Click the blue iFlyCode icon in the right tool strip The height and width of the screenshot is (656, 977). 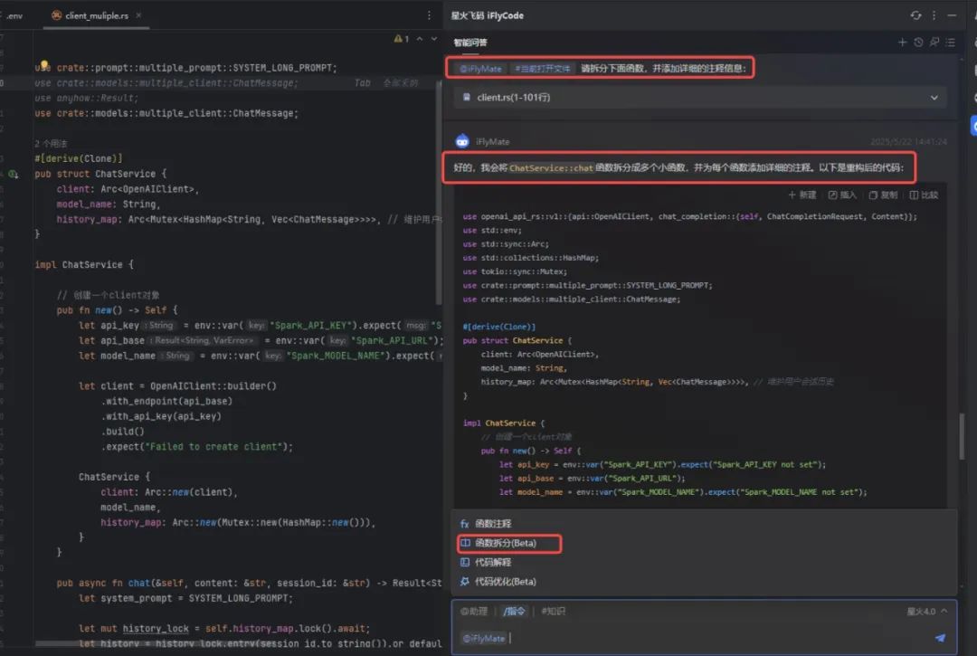tap(974, 125)
